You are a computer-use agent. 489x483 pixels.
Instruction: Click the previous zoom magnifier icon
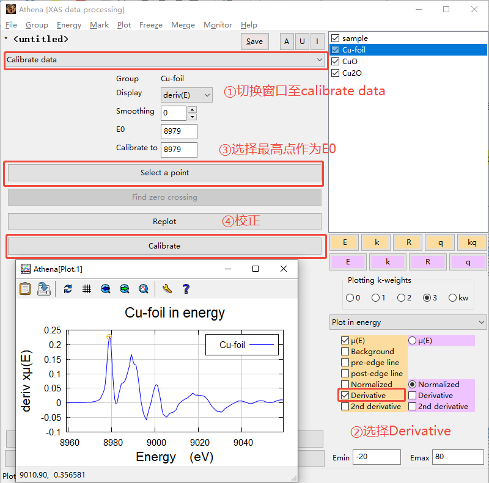(106, 289)
